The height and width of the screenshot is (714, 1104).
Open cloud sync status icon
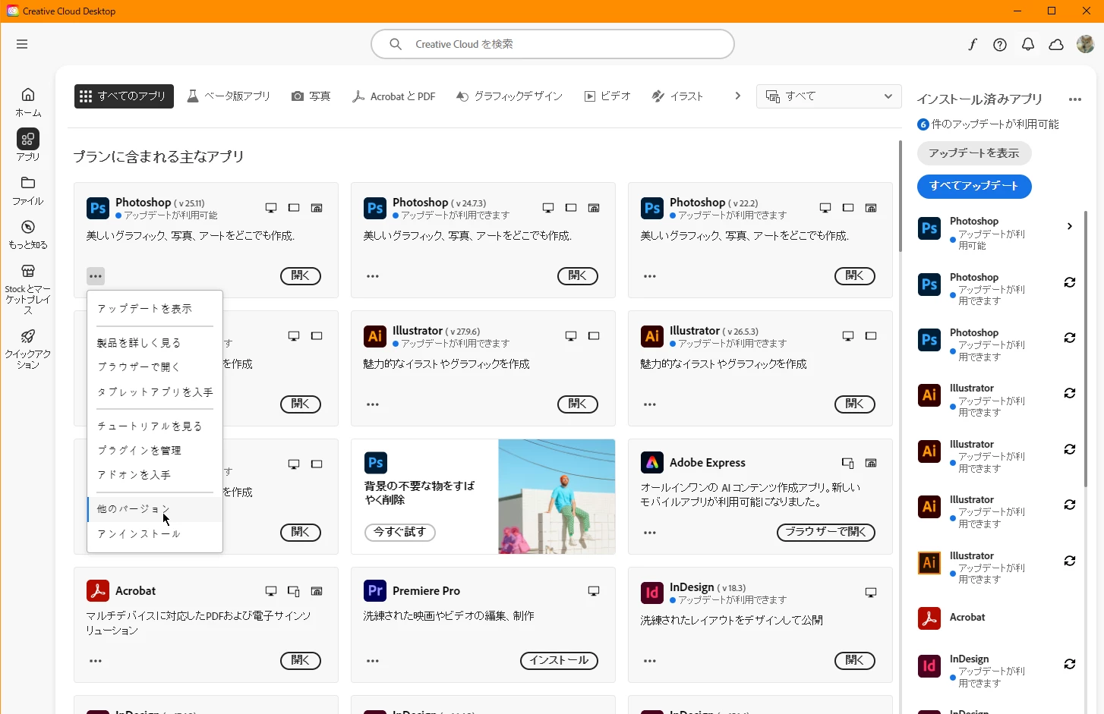1056,45
